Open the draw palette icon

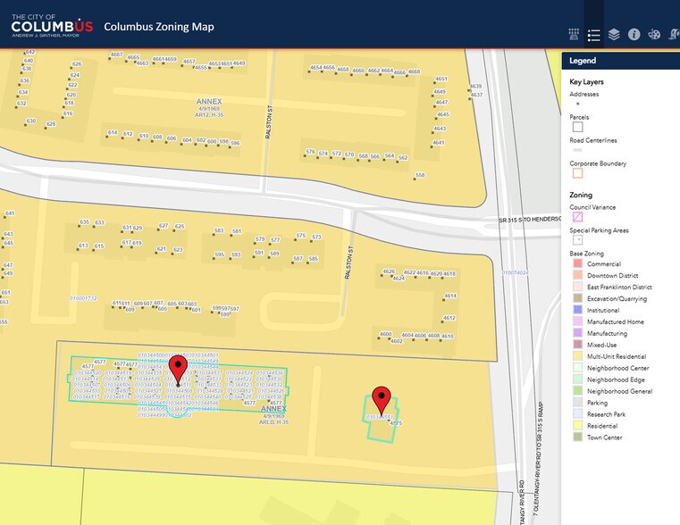click(654, 34)
